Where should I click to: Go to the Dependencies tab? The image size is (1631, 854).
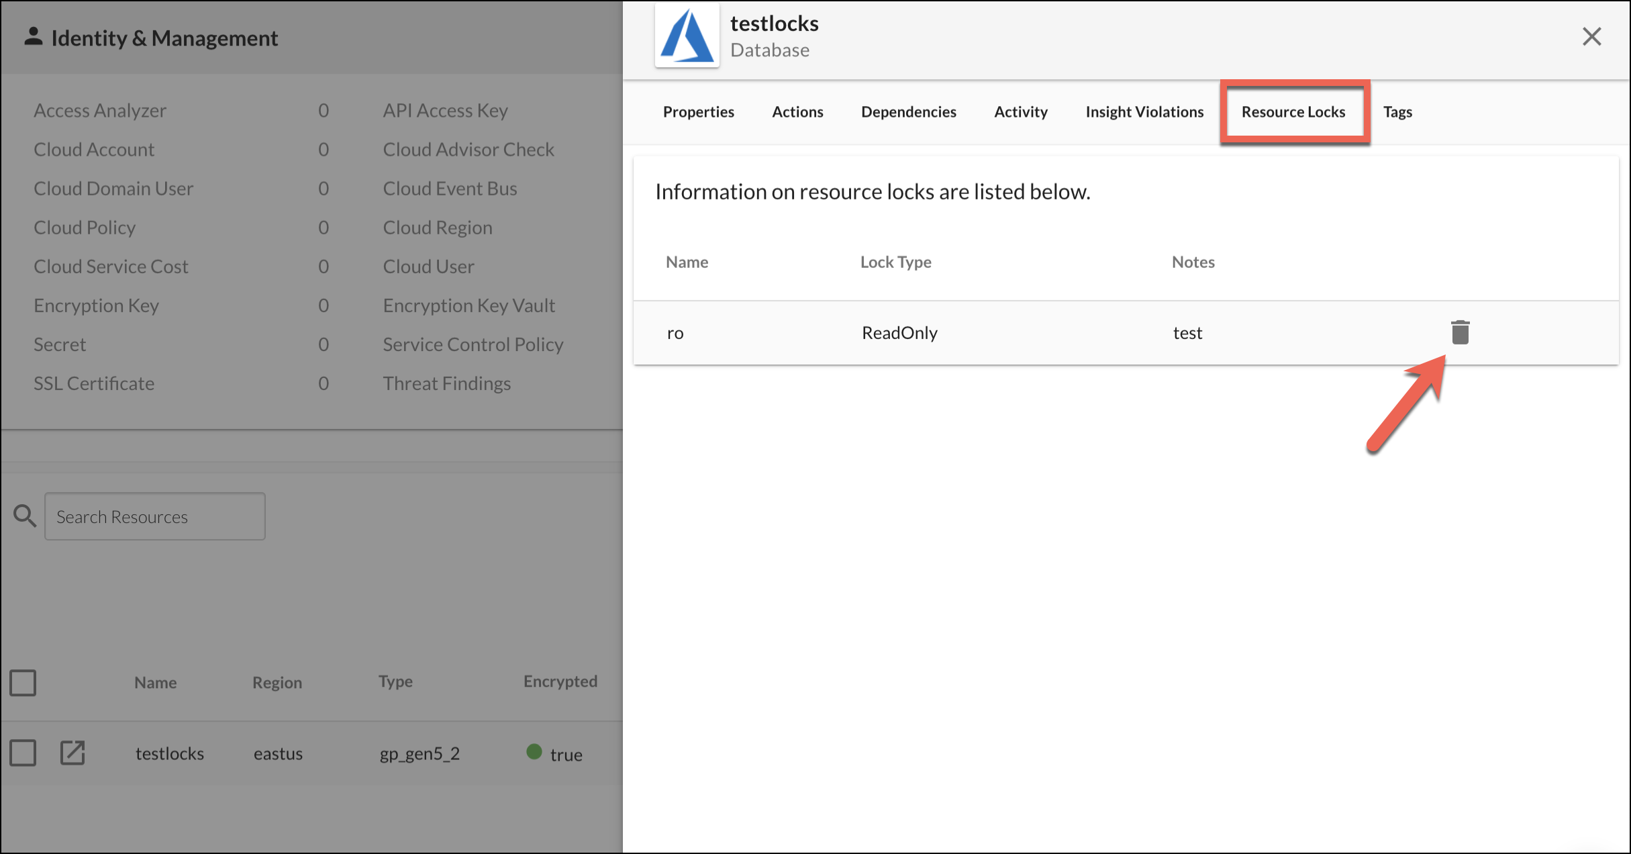tap(908, 112)
